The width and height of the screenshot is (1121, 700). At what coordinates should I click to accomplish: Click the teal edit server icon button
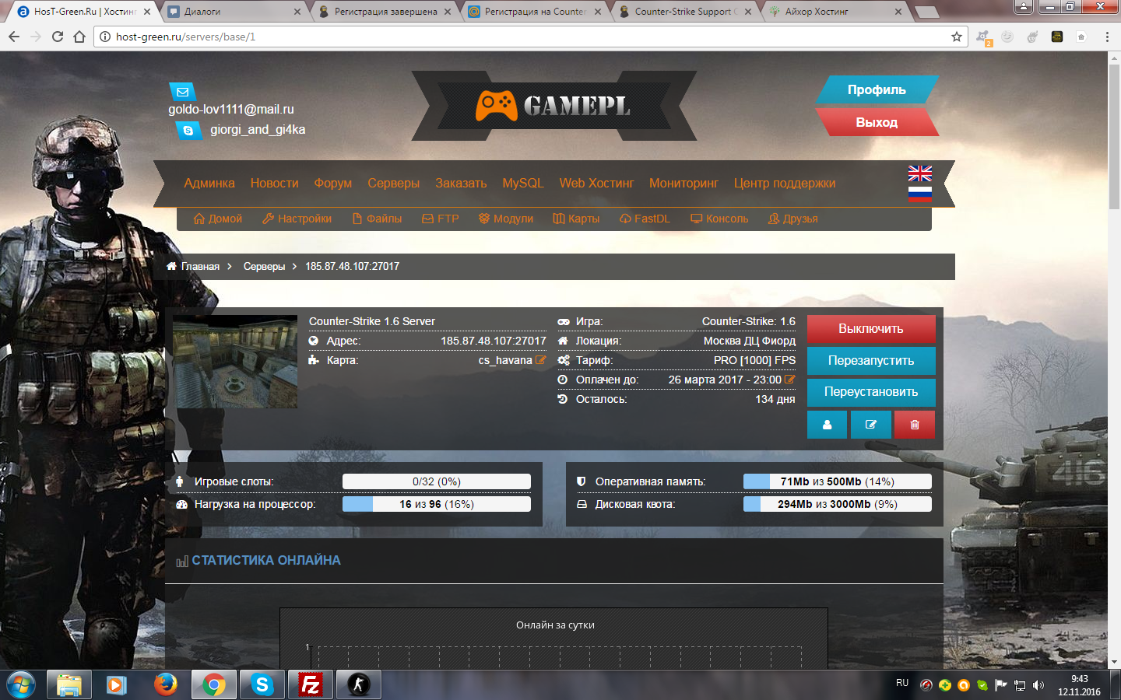coord(871,425)
